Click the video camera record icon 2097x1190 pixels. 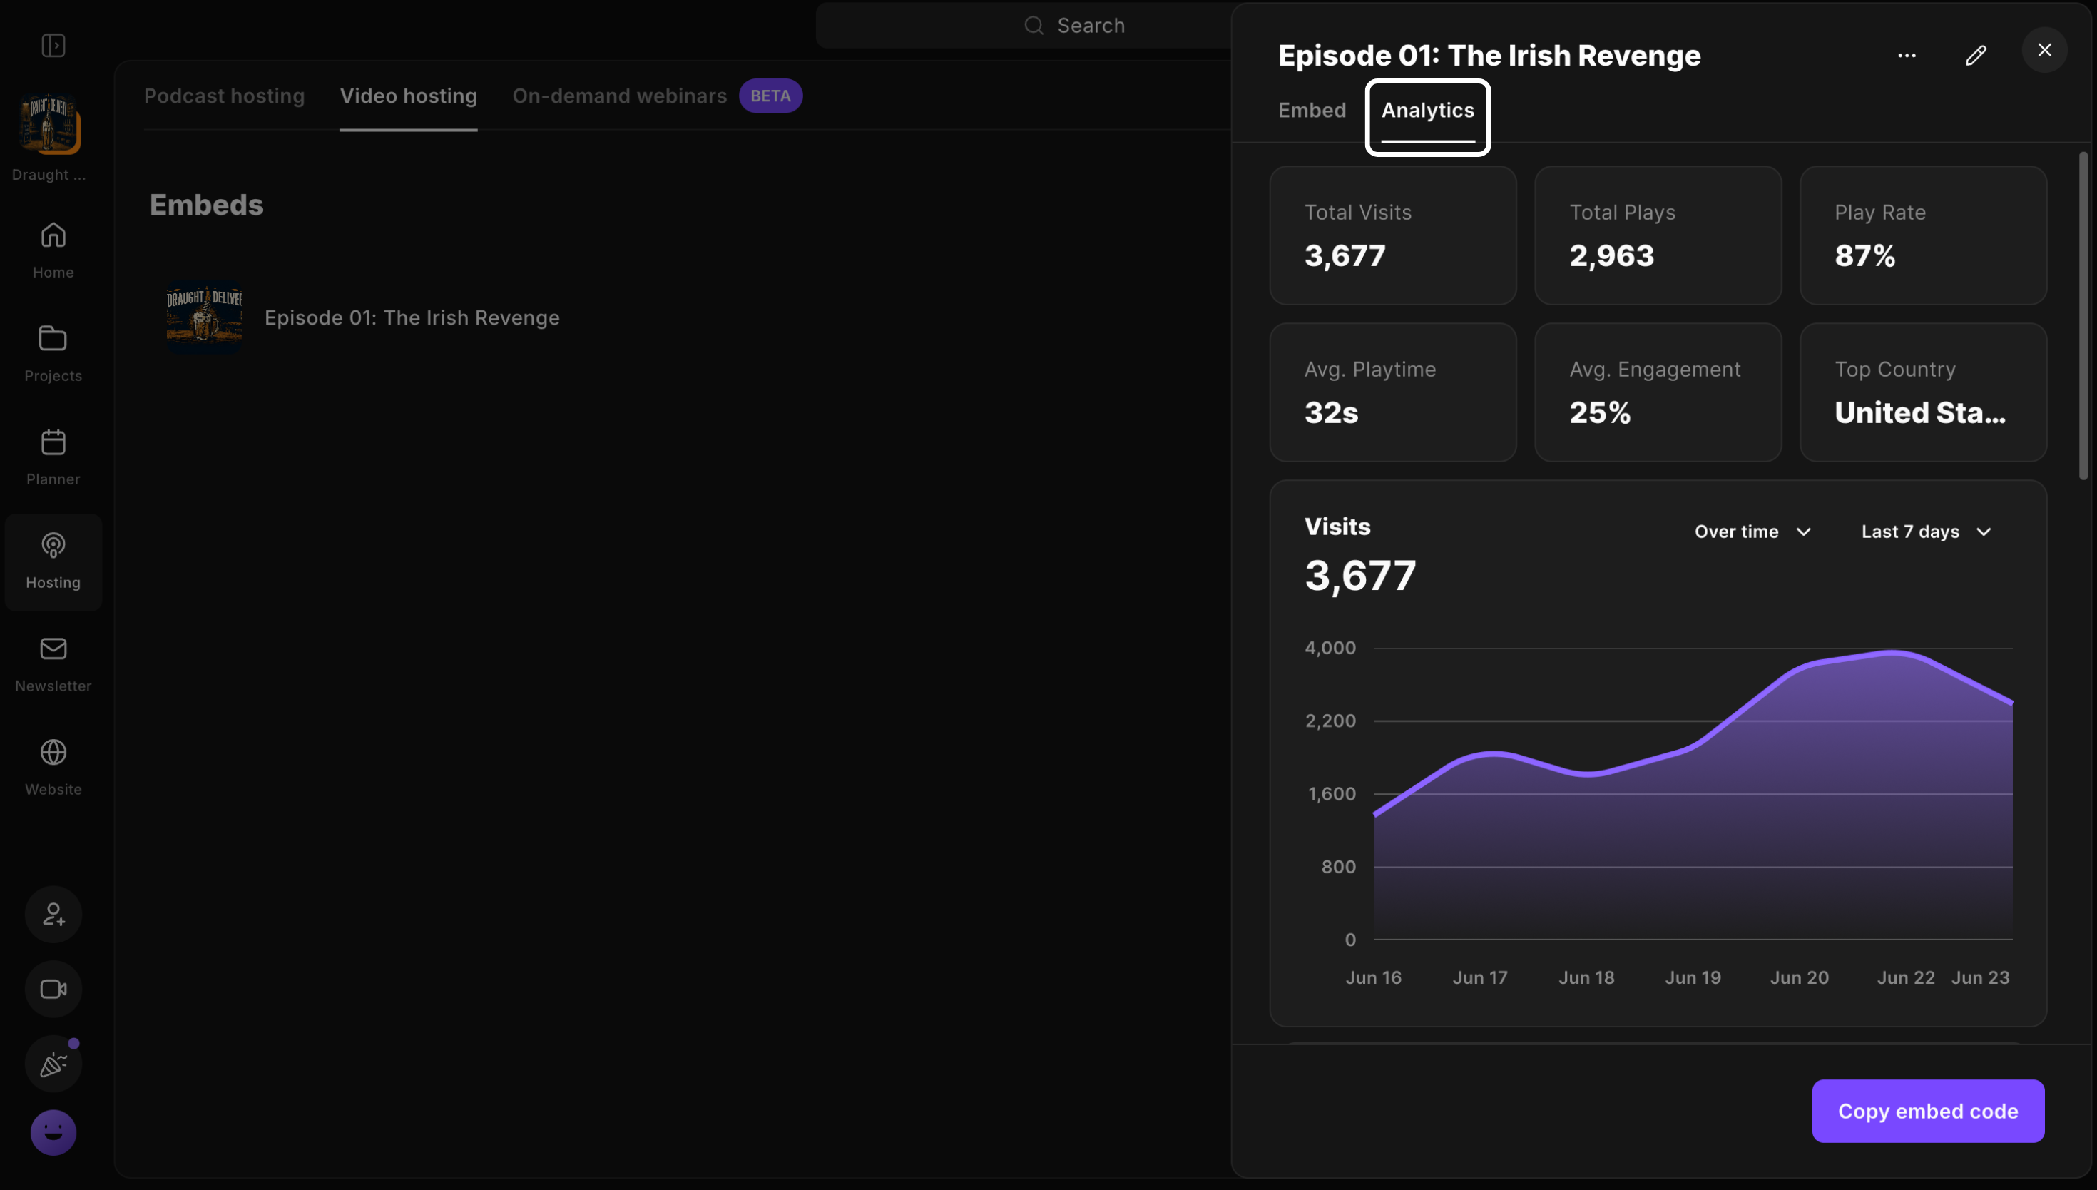point(53,989)
